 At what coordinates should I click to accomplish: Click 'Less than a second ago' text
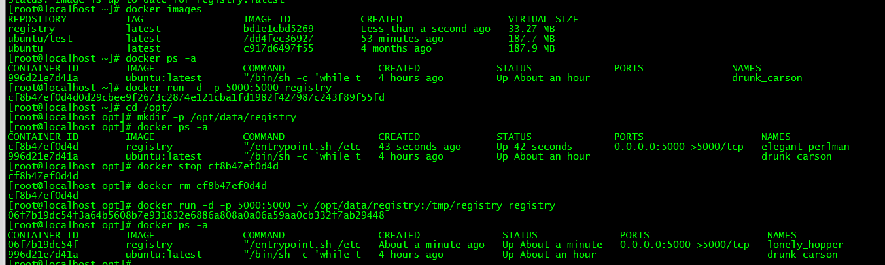pyautogui.click(x=425, y=29)
